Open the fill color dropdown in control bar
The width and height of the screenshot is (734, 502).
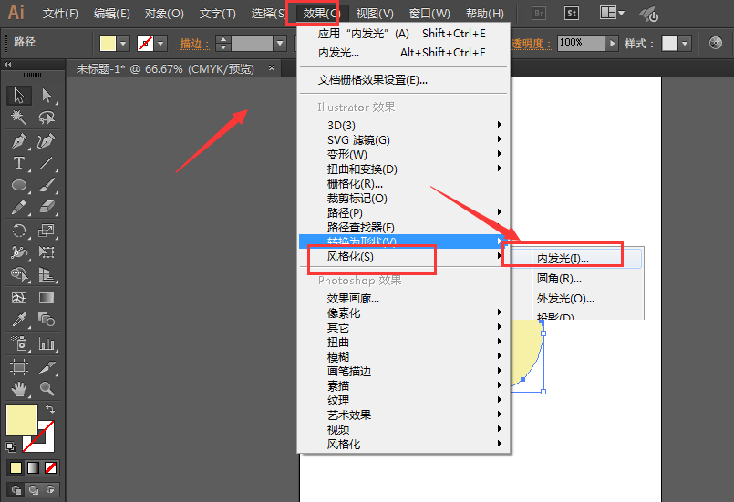[123, 44]
